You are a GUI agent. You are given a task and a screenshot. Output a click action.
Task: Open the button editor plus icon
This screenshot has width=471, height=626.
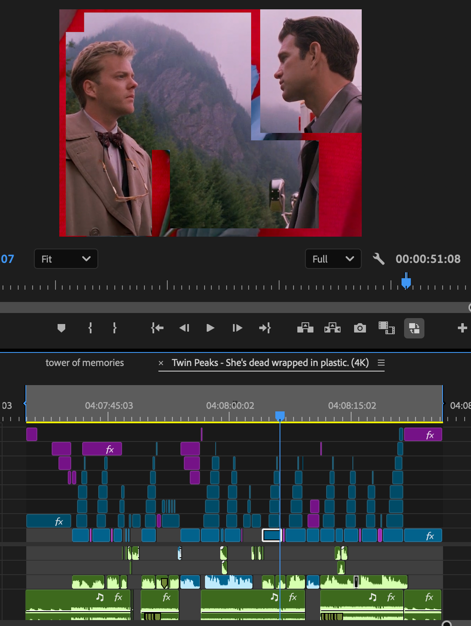(x=463, y=328)
